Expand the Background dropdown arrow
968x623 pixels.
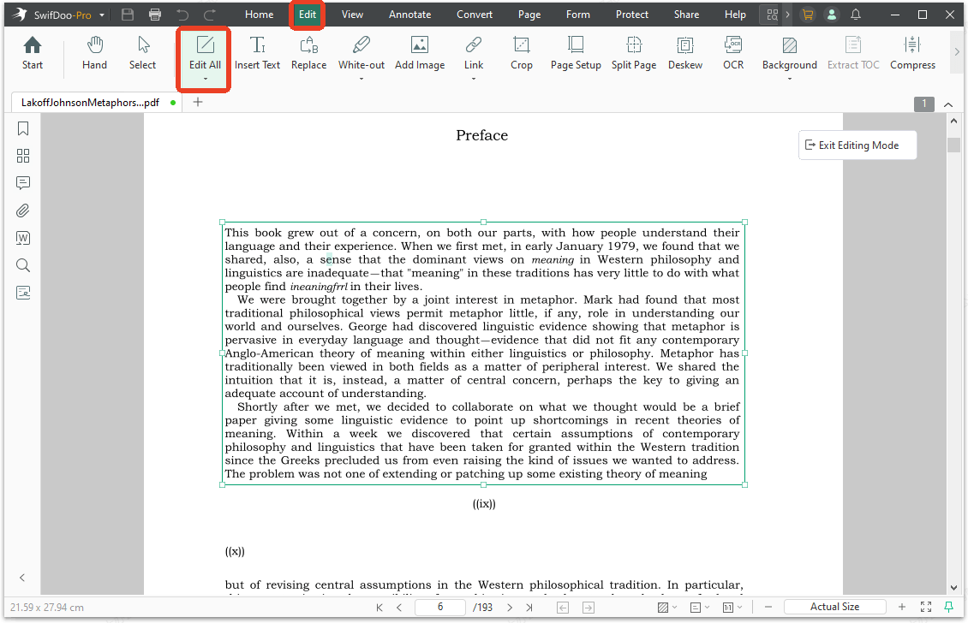pyautogui.click(x=790, y=79)
